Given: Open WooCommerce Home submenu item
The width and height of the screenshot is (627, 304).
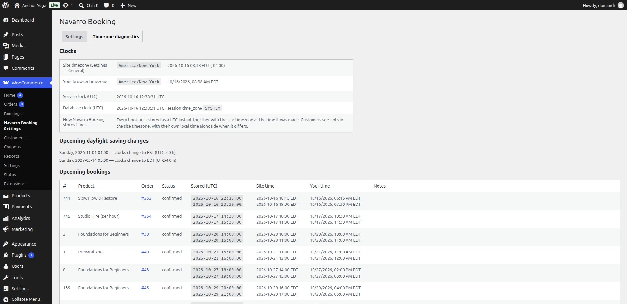Looking at the screenshot, I should 9,95.
